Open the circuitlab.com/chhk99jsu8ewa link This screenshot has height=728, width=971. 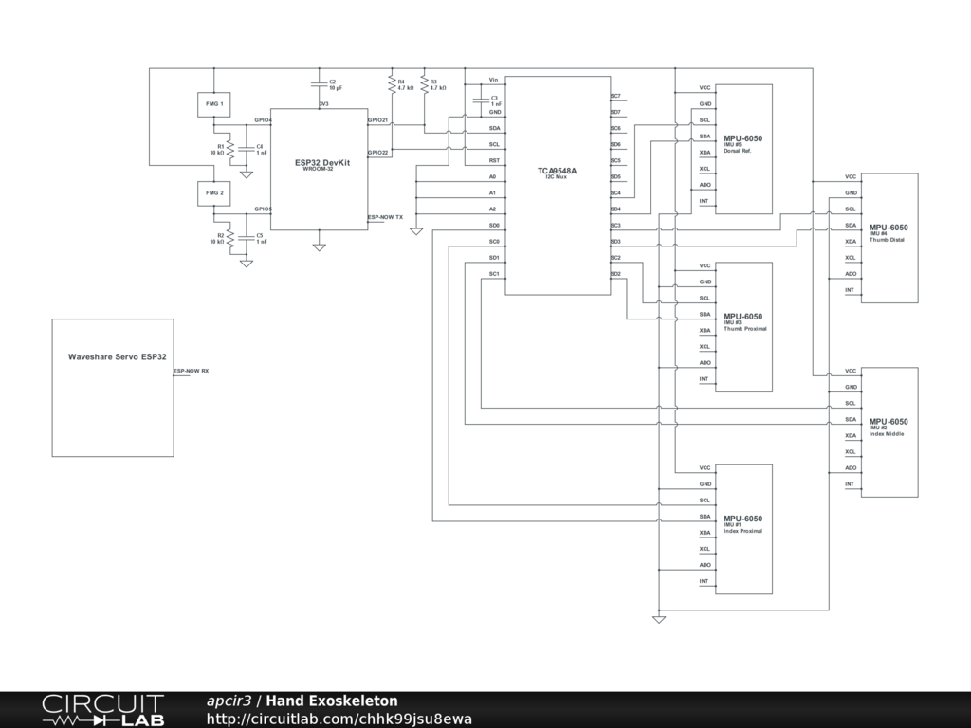coord(339,719)
